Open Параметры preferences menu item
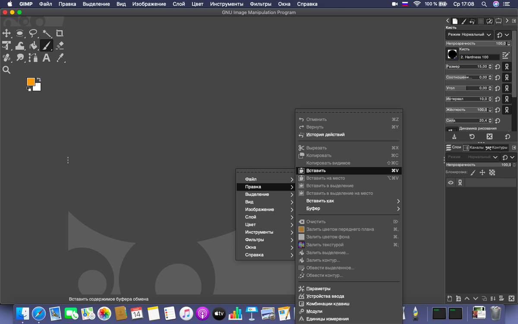 point(349,289)
